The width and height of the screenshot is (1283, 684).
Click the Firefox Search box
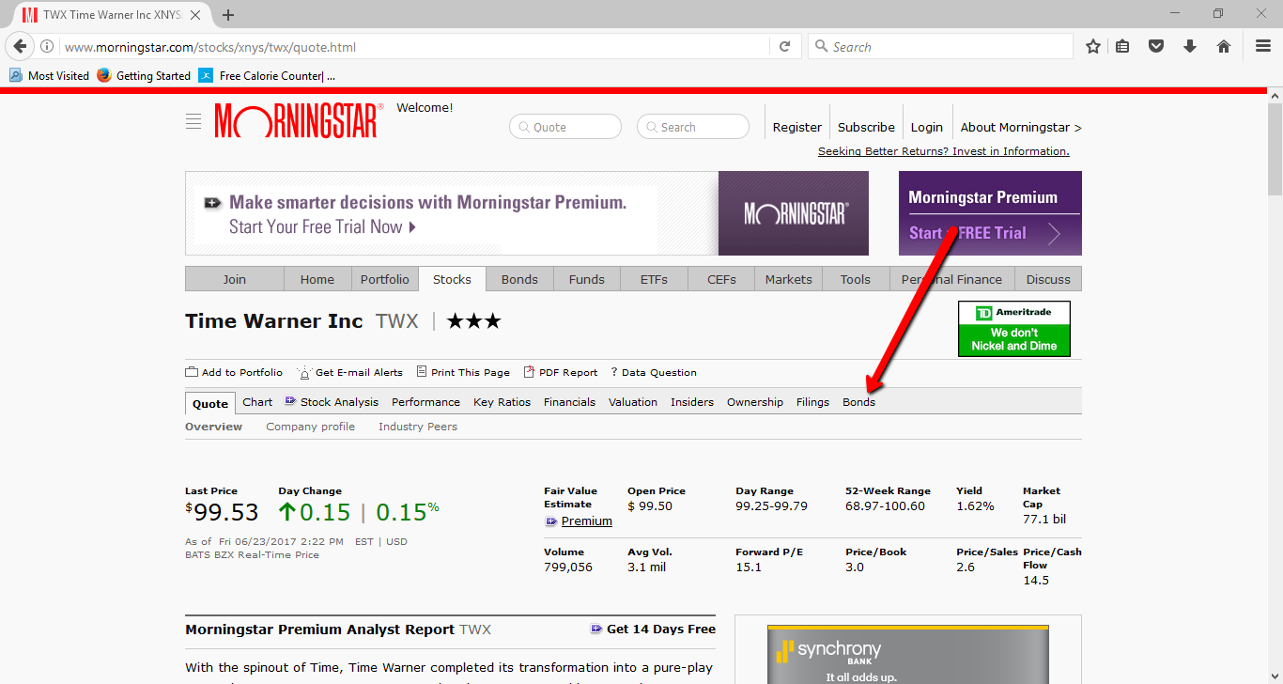[940, 47]
